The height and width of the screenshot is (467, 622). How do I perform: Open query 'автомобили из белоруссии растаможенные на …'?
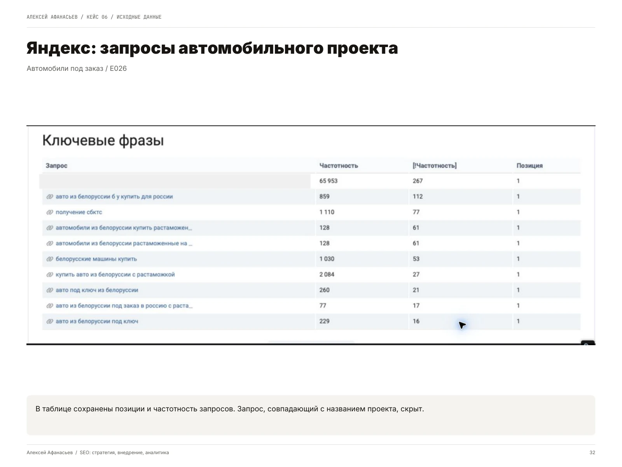pyautogui.click(x=124, y=243)
